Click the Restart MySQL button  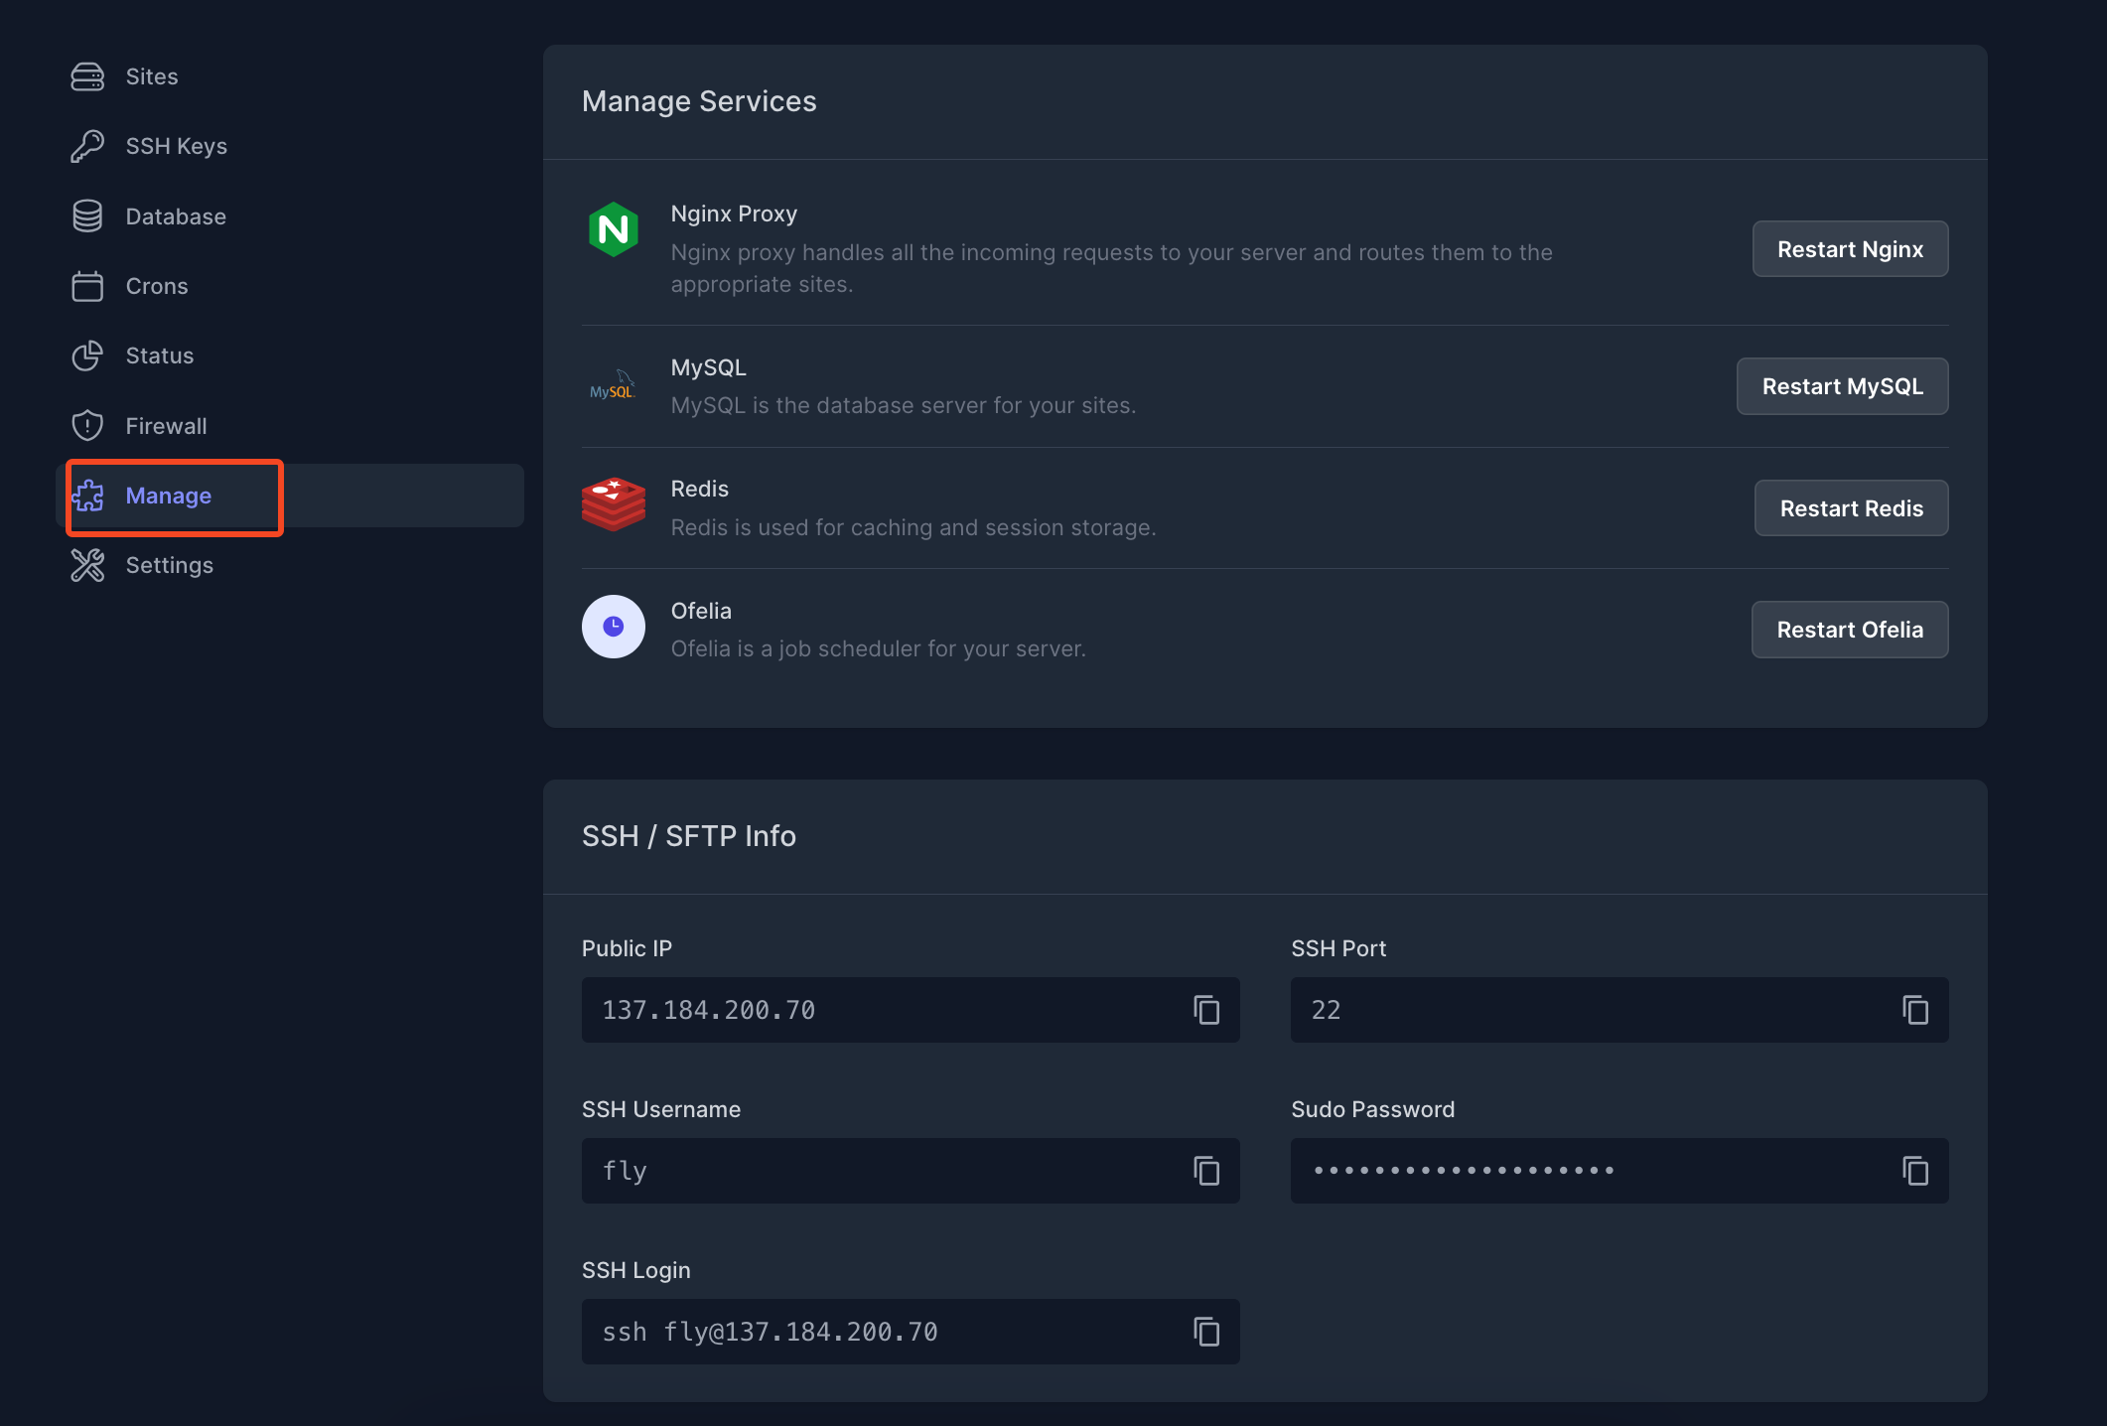pyautogui.click(x=1842, y=386)
